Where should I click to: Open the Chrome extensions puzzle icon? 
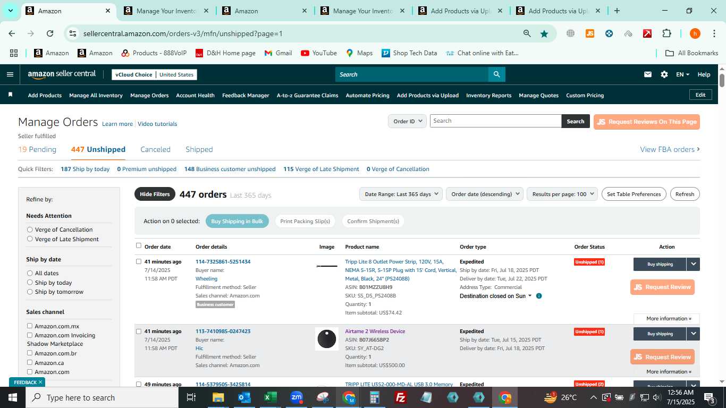tap(666, 33)
